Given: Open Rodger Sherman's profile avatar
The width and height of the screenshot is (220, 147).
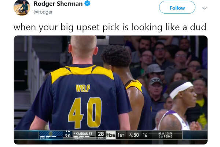Looking at the screenshot, I should pos(22,7).
